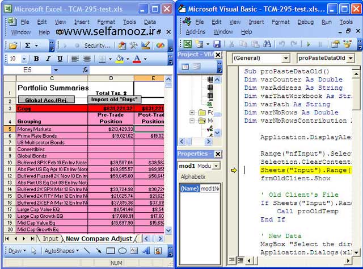Click the Excel vertical scrollbar down arrow
The image size is (363, 269).
pos(168,230)
